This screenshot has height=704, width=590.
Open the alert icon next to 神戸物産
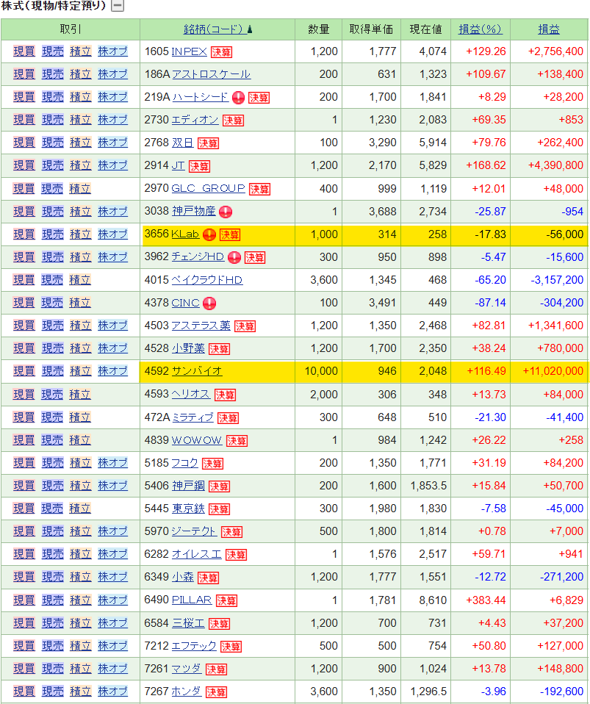point(226,212)
